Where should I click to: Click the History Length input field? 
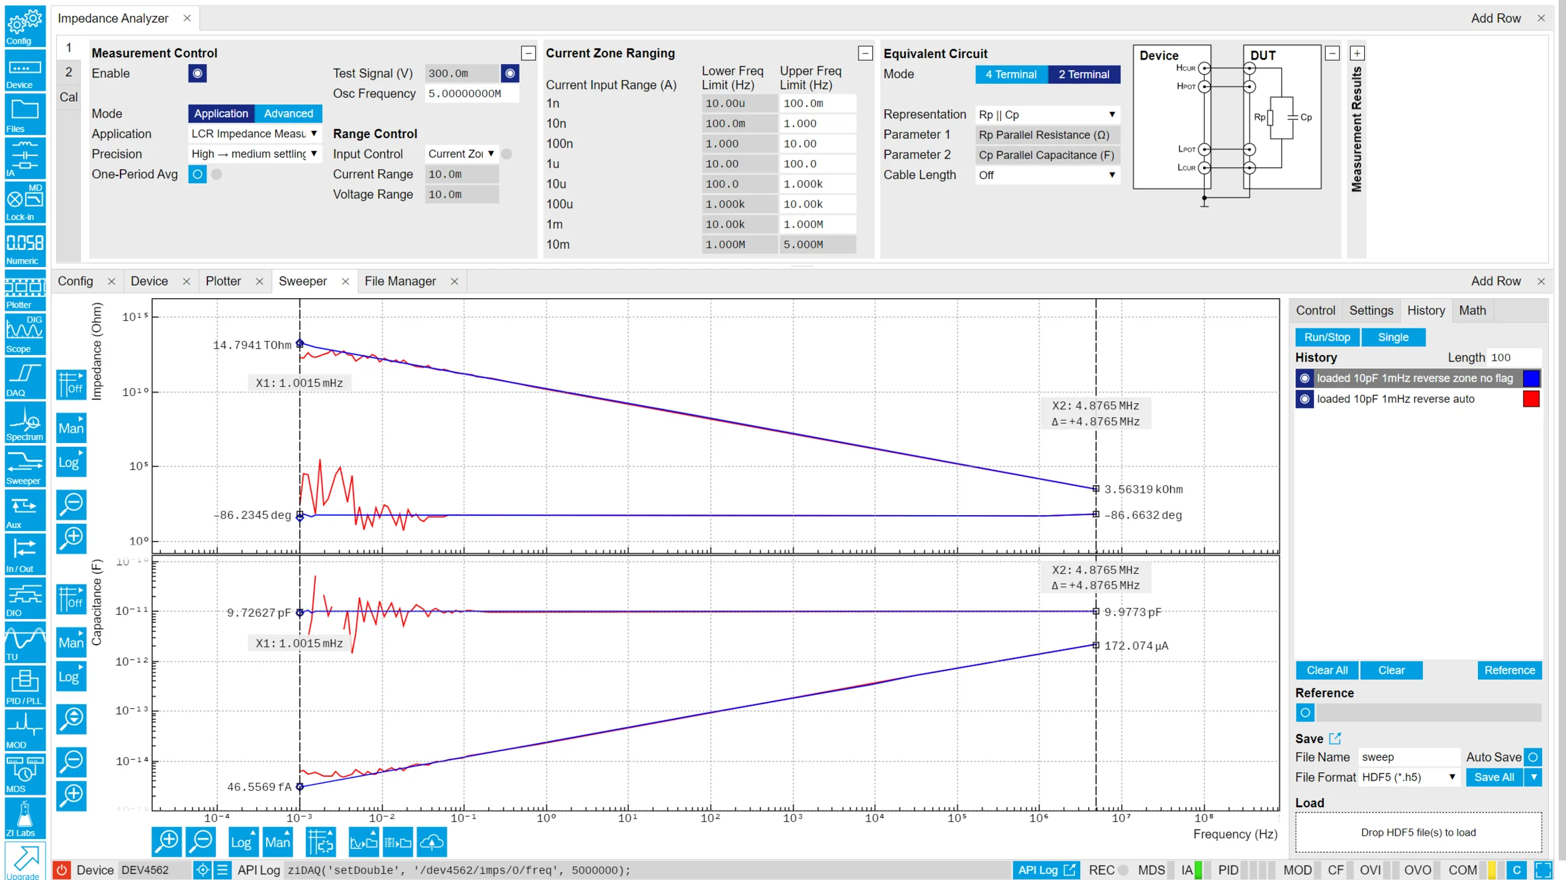1514,358
